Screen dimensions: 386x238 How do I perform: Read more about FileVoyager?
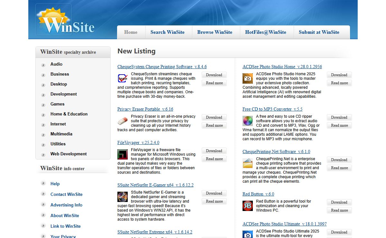[214, 159]
